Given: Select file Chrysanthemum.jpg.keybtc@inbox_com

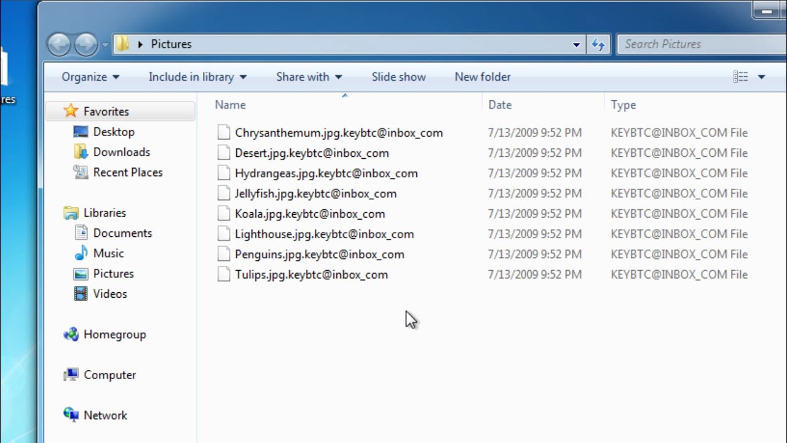Looking at the screenshot, I should click(339, 133).
